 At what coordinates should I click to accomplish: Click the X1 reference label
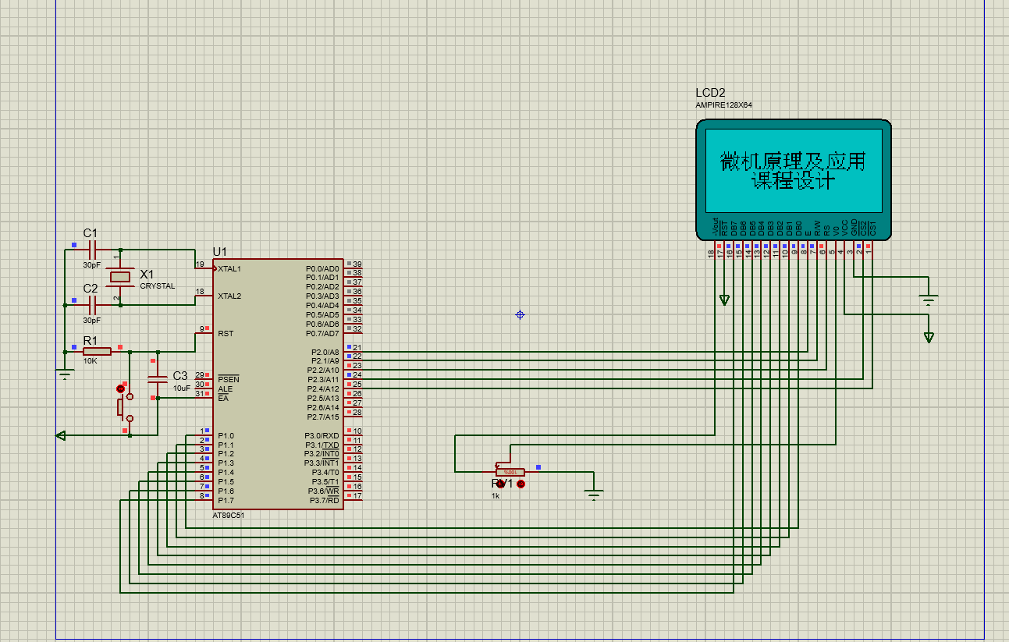pyautogui.click(x=147, y=275)
